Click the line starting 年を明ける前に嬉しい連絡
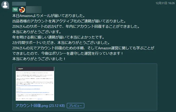Screen dimensions: 176x112 point(59,37)
